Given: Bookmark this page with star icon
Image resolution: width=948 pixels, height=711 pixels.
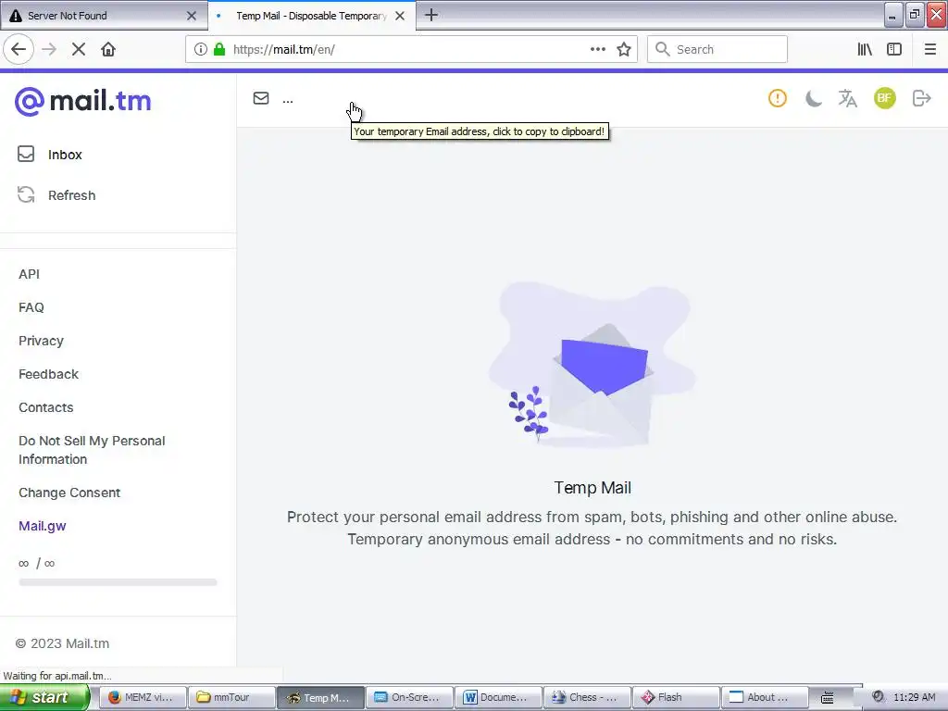Looking at the screenshot, I should [624, 49].
